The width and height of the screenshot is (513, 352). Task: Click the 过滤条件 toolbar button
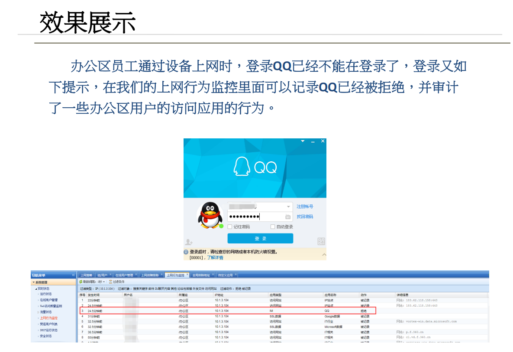(x=117, y=282)
